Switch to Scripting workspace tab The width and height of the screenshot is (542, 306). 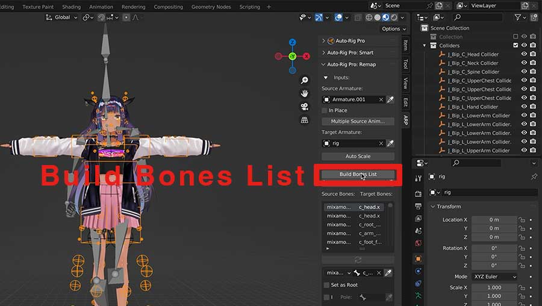[x=249, y=7]
